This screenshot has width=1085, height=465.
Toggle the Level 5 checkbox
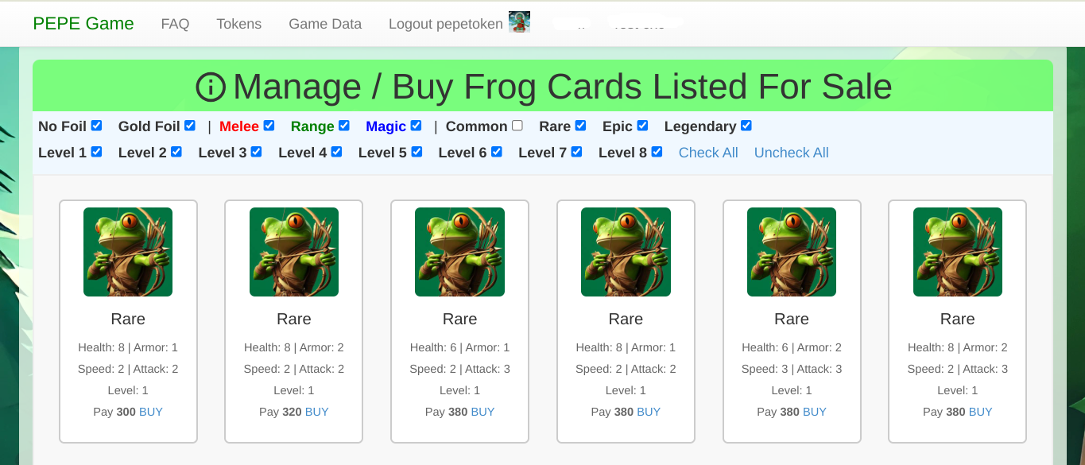tap(417, 152)
